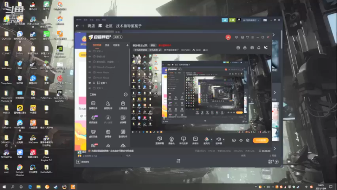Toggle visibility of Wizard of Legend source
Image resolution: width=337 pixels, height=190 pixels.
pyautogui.click(x=90, y=67)
